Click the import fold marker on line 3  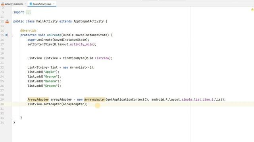coord(12,12)
